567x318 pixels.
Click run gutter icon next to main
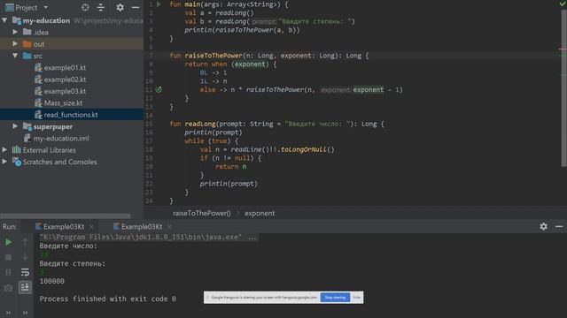pos(159,4)
